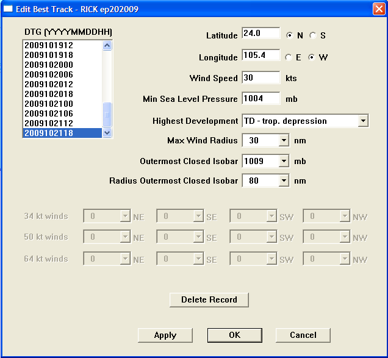
Task: Open the Outermost Closed Isobar dropdown
Action: [x=283, y=161]
